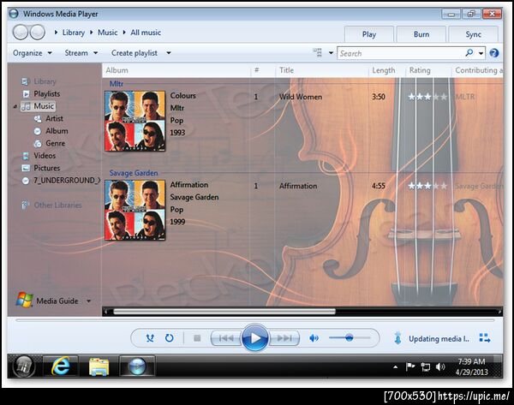Image resolution: width=514 pixels, height=405 pixels.
Task: Select the Library icon in sidebar
Action: [x=25, y=81]
